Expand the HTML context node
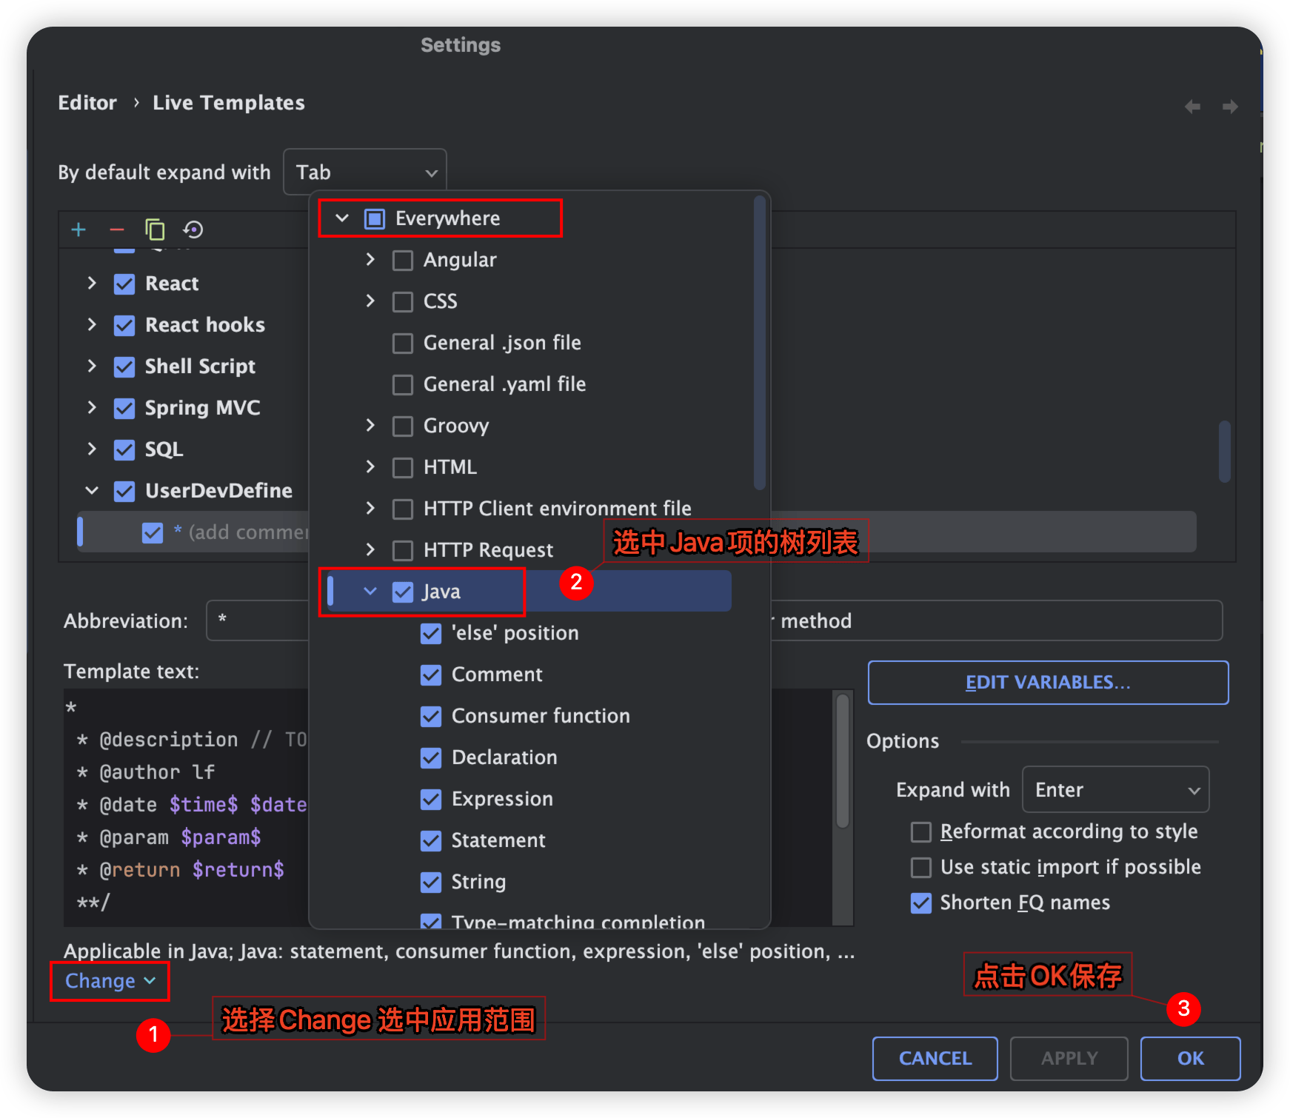The image size is (1290, 1118). pyautogui.click(x=370, y=467)
